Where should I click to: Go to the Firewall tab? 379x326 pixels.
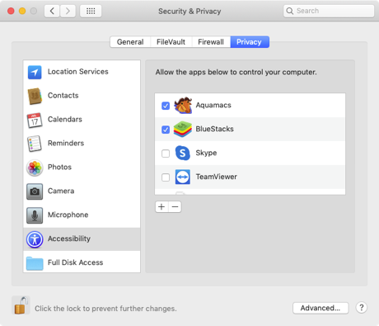[211, 42]
